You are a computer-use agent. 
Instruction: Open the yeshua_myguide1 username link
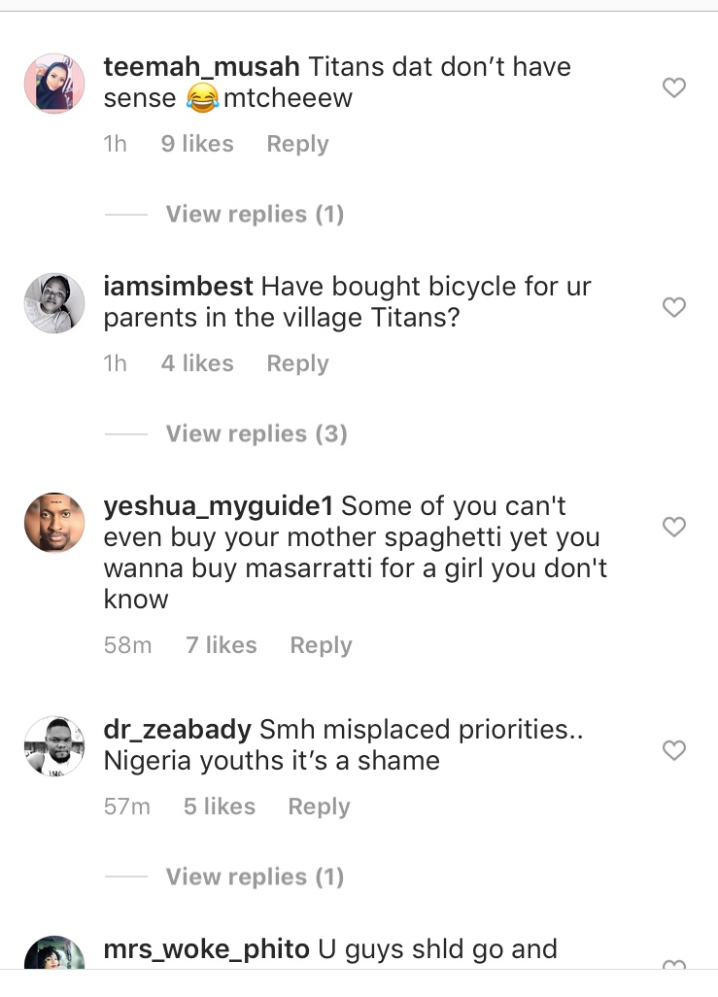click(219, 506)
